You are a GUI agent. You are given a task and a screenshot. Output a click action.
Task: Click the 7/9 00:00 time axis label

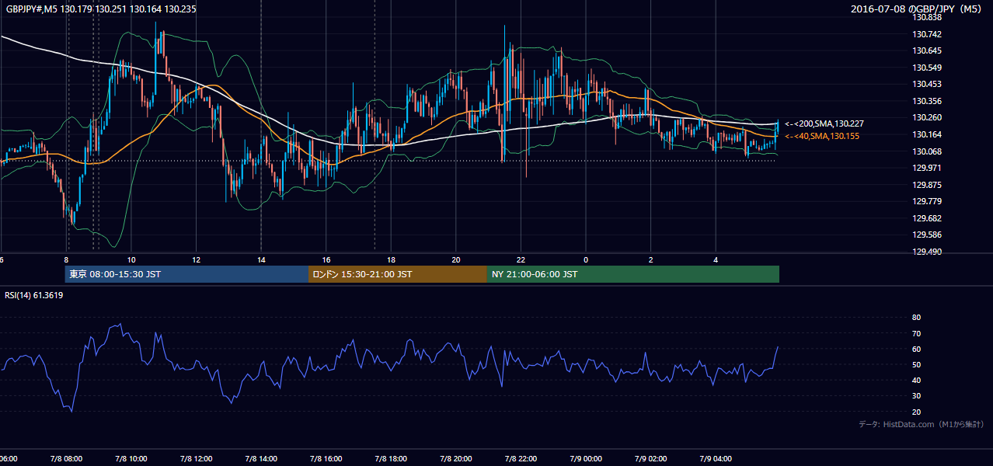pos(586,459)
